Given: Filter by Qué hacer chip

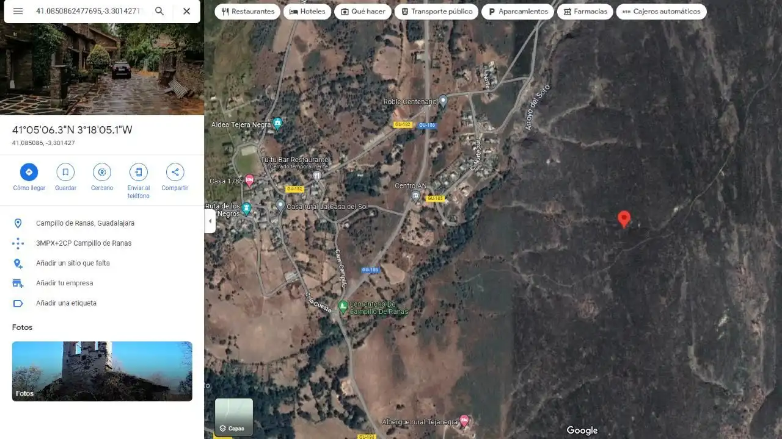Looking at the screenshot, I should (x=363, y=12).
